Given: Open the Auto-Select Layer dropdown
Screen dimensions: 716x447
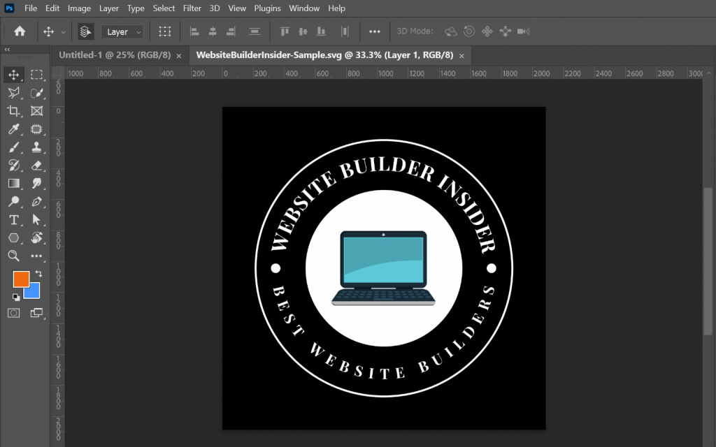Looking at the screenshot, I should (122, 31).
